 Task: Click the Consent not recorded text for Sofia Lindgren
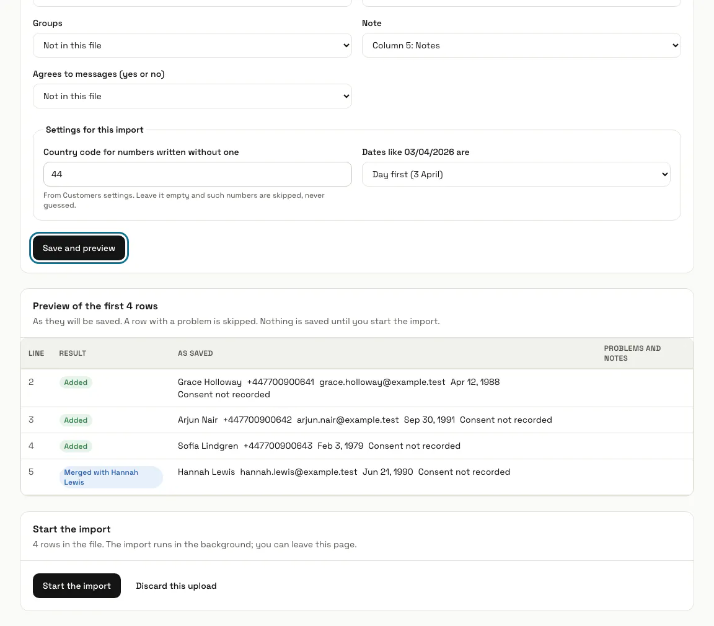(415, 446)
